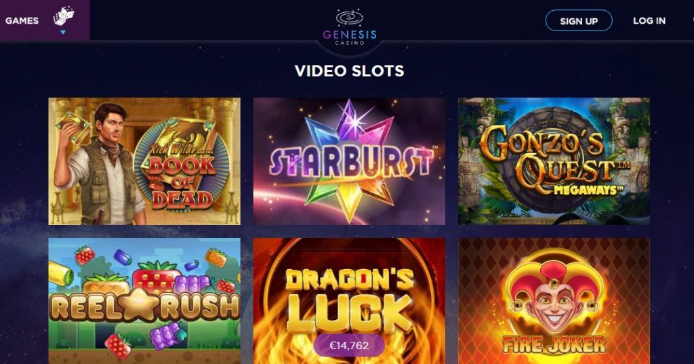Launch the Fire Joker slot tile
The height and width of the screenshot is (364, 694).
pyautogui.click(x=554, y=301)
